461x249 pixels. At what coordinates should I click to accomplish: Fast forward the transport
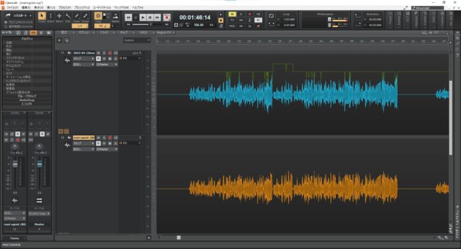coord(157,18)
